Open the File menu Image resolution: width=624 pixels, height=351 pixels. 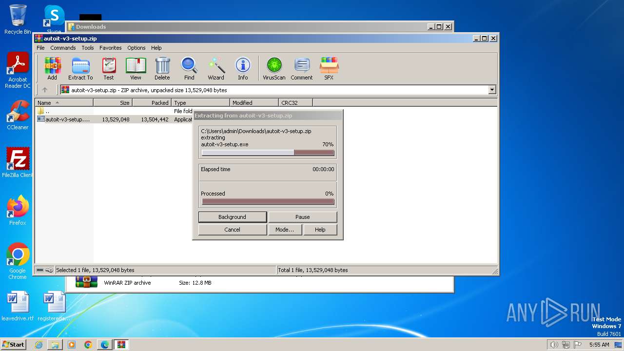[x=40, y=48]
